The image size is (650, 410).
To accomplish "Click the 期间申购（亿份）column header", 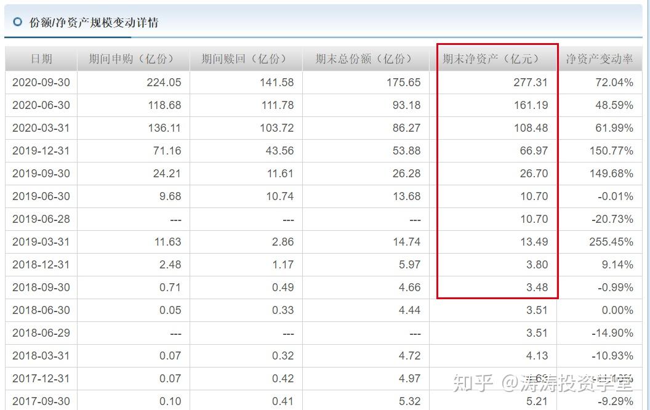I will (131, 58).
